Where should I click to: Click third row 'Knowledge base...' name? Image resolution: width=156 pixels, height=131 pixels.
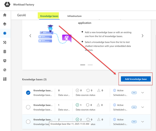[x=43, y=120]
